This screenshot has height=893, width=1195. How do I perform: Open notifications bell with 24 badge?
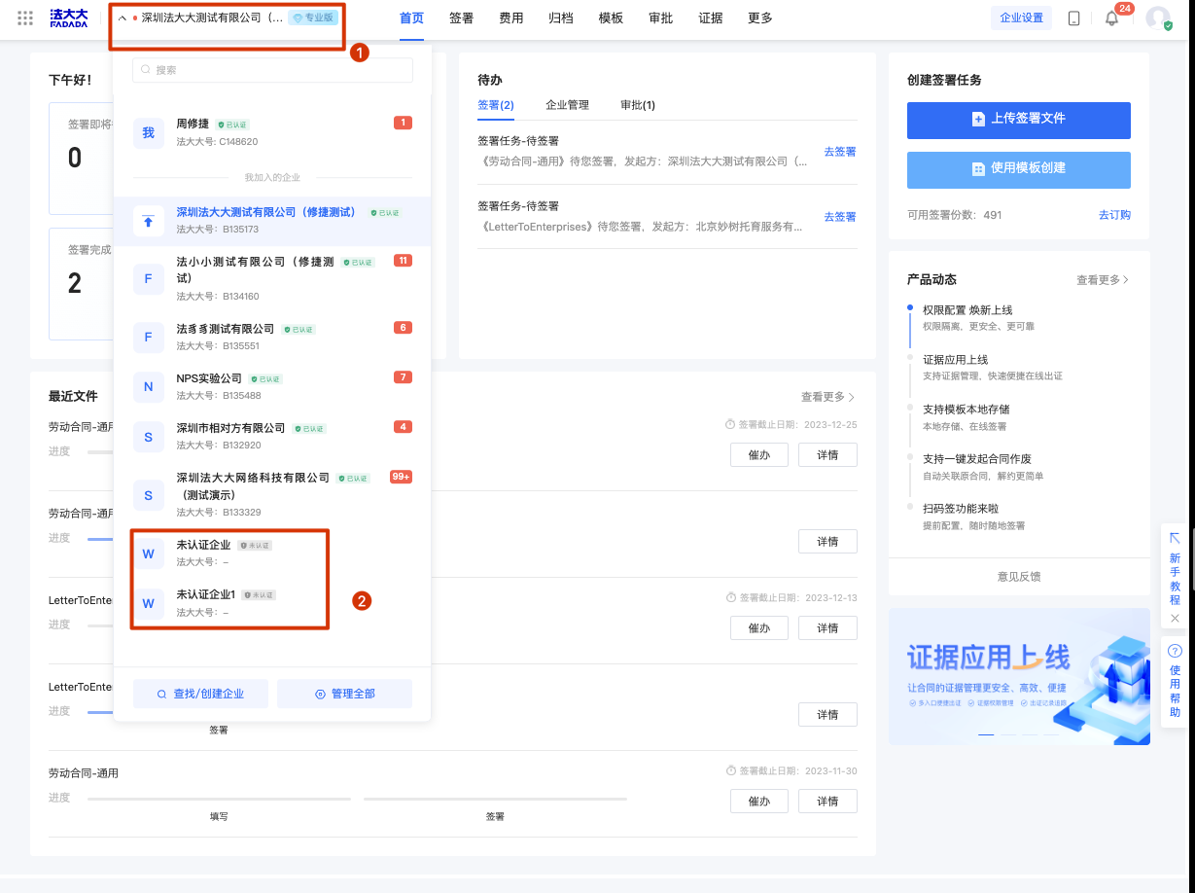1112,18
